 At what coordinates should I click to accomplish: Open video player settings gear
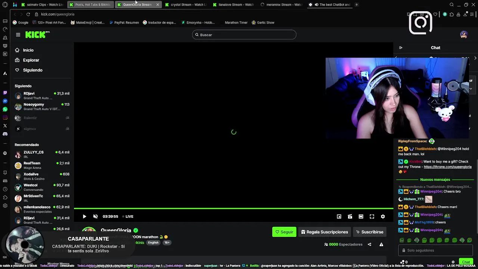(383, 216)
